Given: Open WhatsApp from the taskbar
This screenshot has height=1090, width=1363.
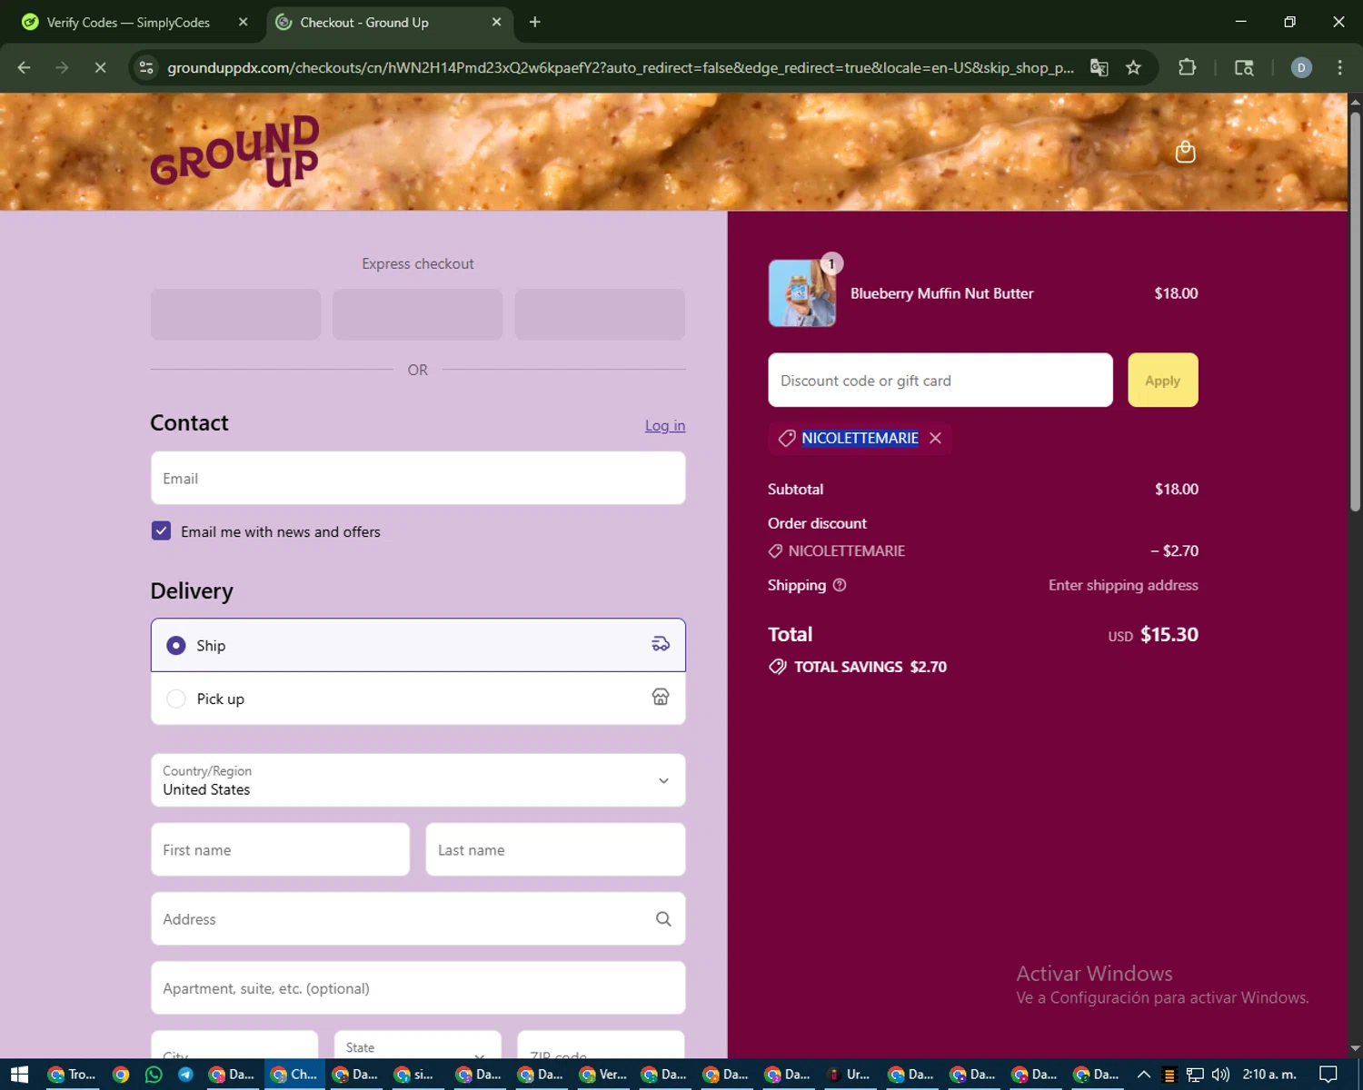Looking at the screenshot, I should pyautogui.click(x=154, y=1075).
